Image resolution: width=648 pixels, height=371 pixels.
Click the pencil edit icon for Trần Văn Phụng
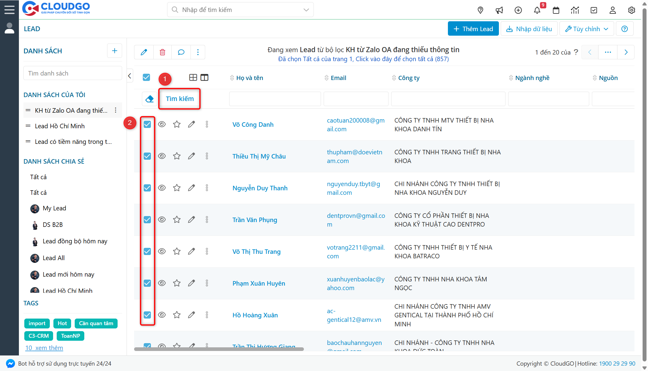coord(191,220)
